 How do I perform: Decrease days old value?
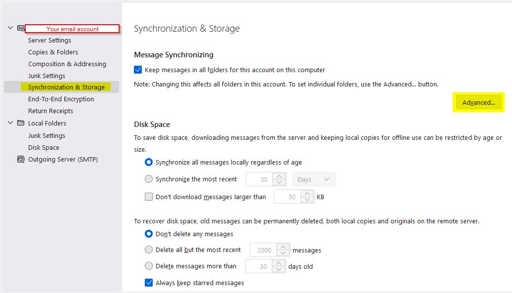click(279, 269)
